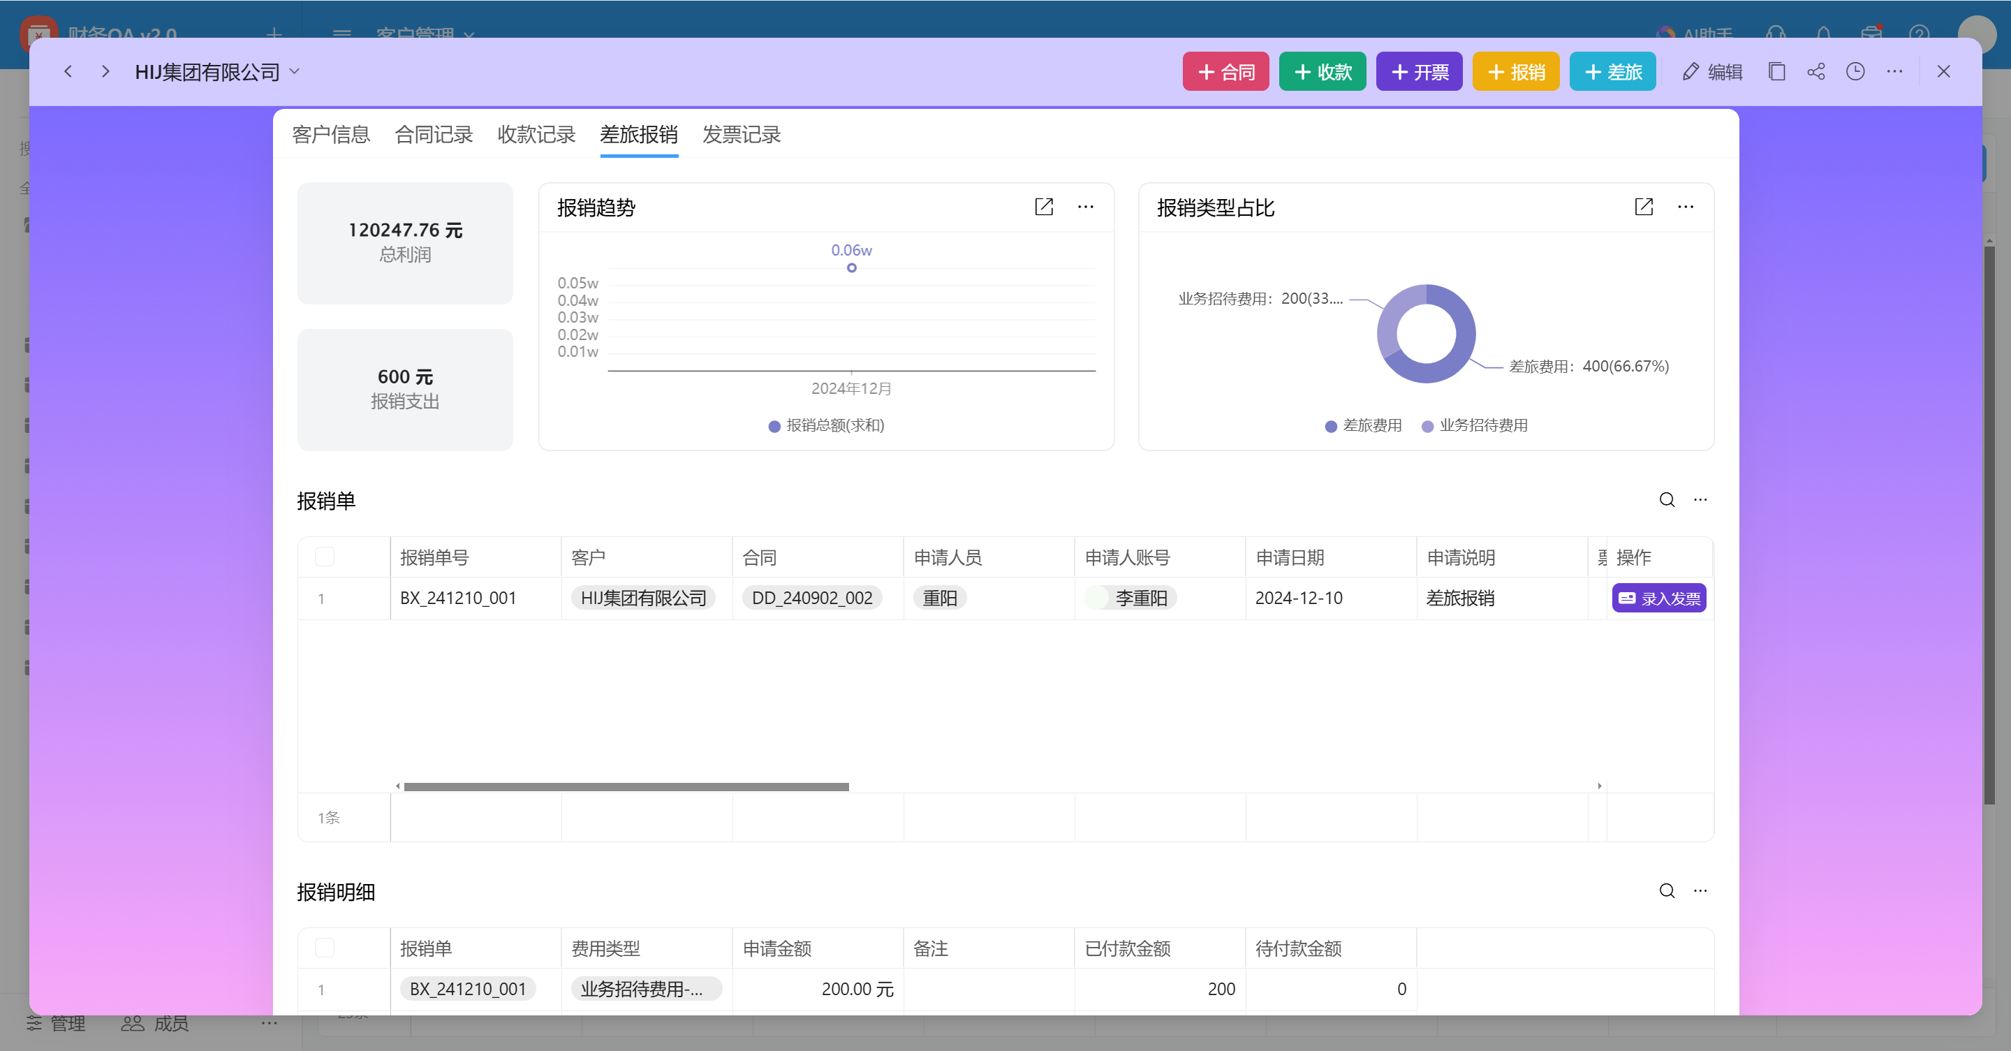This screenshot has height=1051, width=2011.
Task: Click the 120247.76 元 总利润 card
Action: (x=405, y=243)
